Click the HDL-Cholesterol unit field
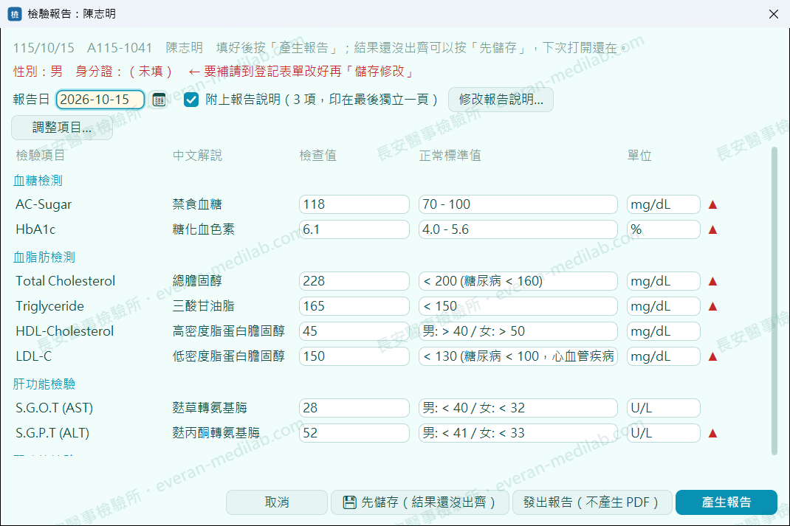Screen dimensions: 790x526 tap(664, 331)
